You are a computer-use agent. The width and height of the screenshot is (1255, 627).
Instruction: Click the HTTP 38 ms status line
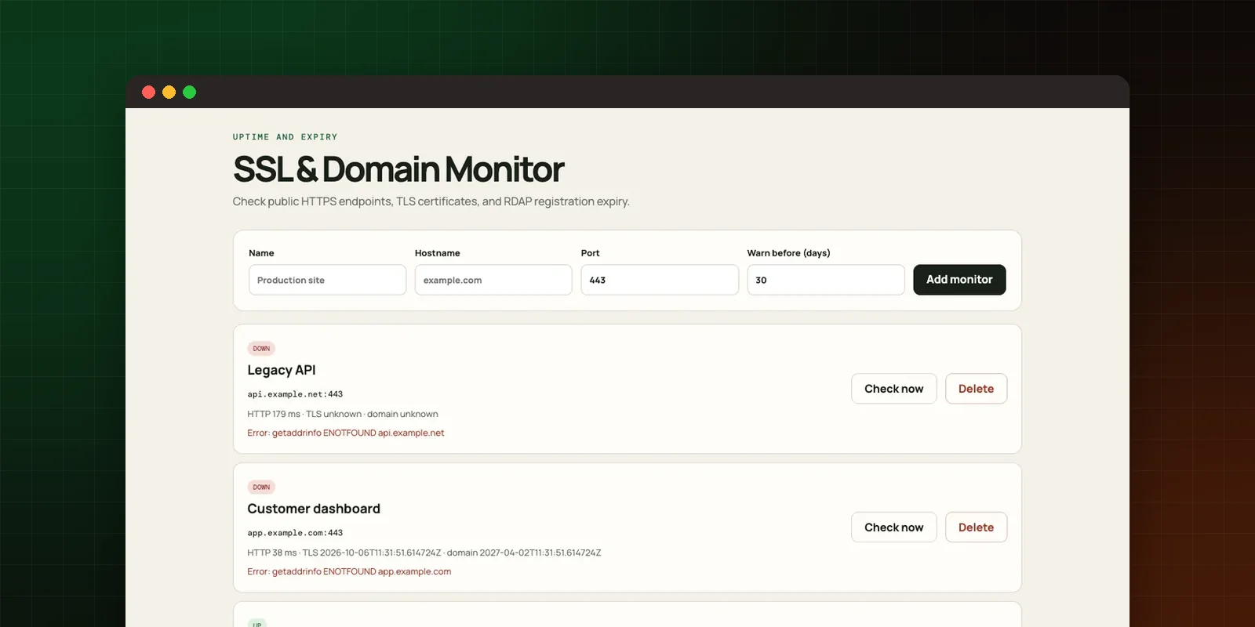point(424,553)
